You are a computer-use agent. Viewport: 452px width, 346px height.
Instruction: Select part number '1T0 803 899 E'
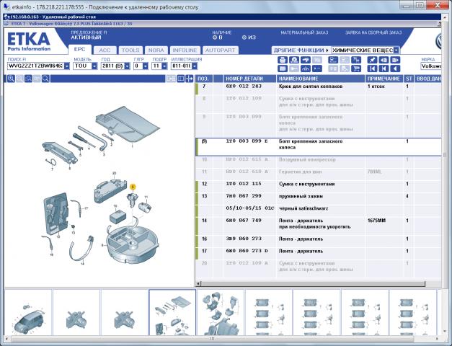point(247,141)
